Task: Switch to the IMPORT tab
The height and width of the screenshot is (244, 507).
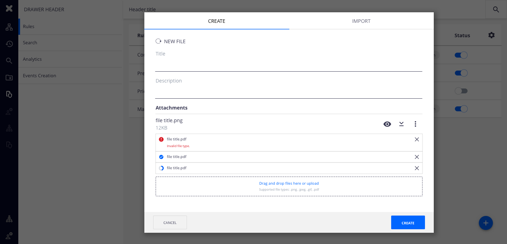Action: click(x=361, y=21)
